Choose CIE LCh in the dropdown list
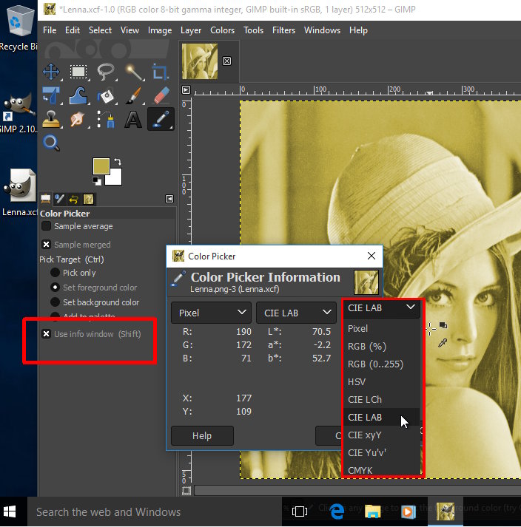The width and height of the screenshot is (521, 527). [x=381, y=400]
